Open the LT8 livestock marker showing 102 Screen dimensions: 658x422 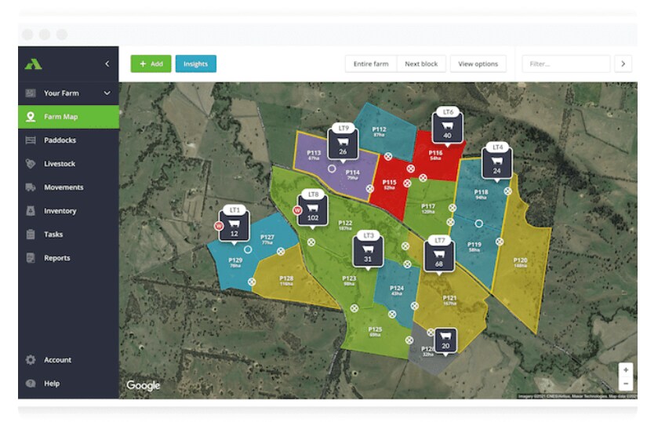tap(314, 209)
